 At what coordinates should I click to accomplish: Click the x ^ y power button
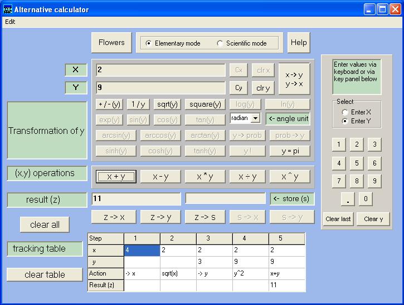[290, 177]
